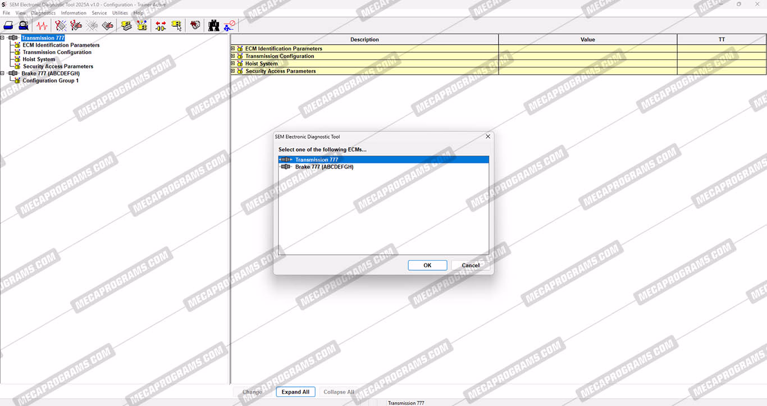This screenshot has width=767, height=406.
Task: Click the Configuration Group 1 tree icon
Action: (x=17, y=80)
